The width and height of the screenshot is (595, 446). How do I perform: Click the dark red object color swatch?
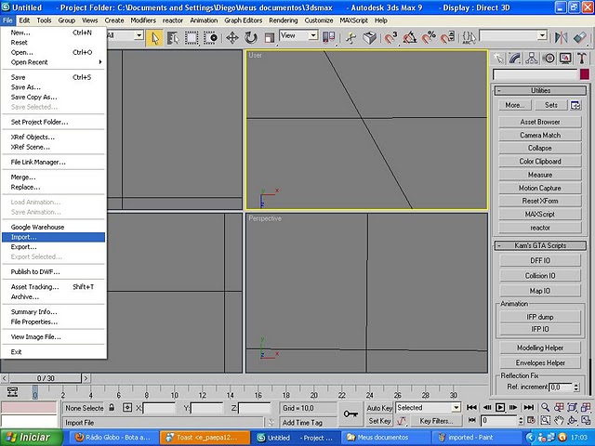click(585, 74)
